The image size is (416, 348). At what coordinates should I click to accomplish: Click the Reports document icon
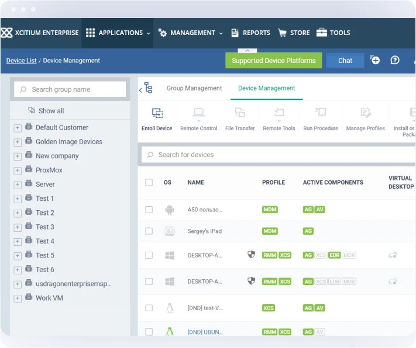(235, 33)
